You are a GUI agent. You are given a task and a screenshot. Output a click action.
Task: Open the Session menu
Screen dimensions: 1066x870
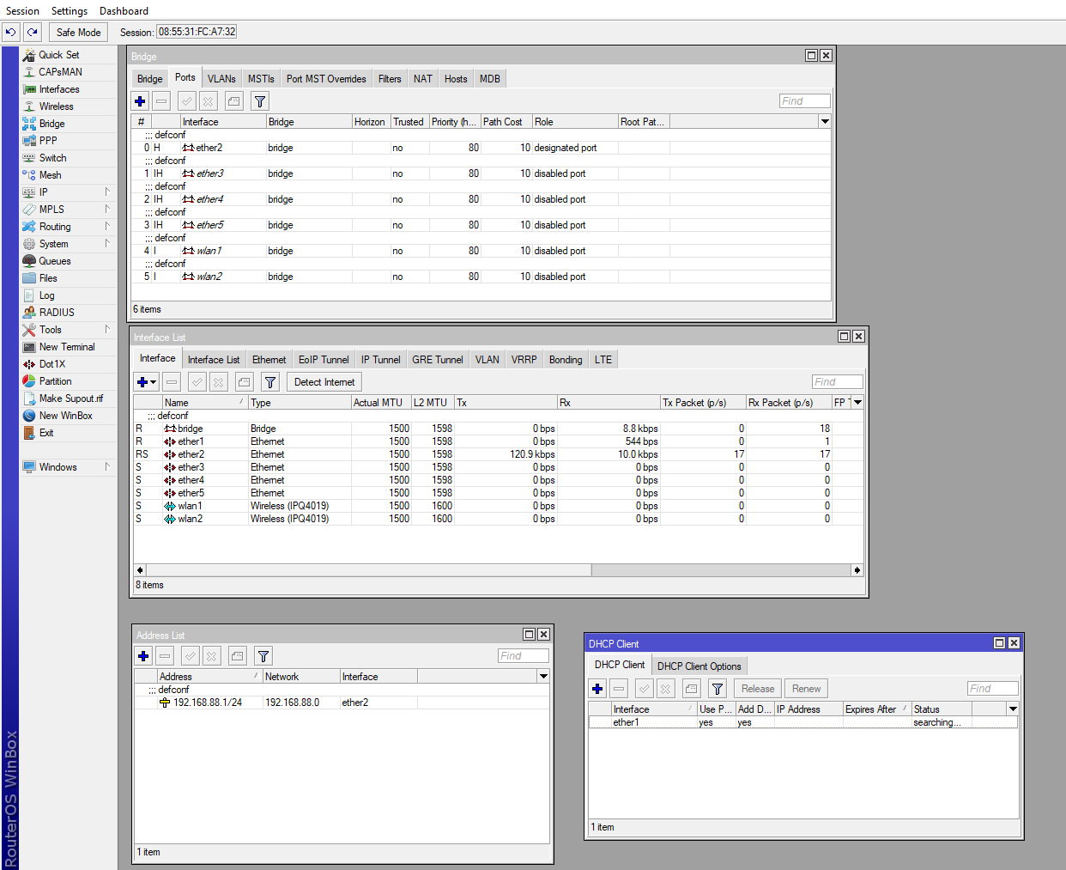pyautogui.click(x=22, y=11)
